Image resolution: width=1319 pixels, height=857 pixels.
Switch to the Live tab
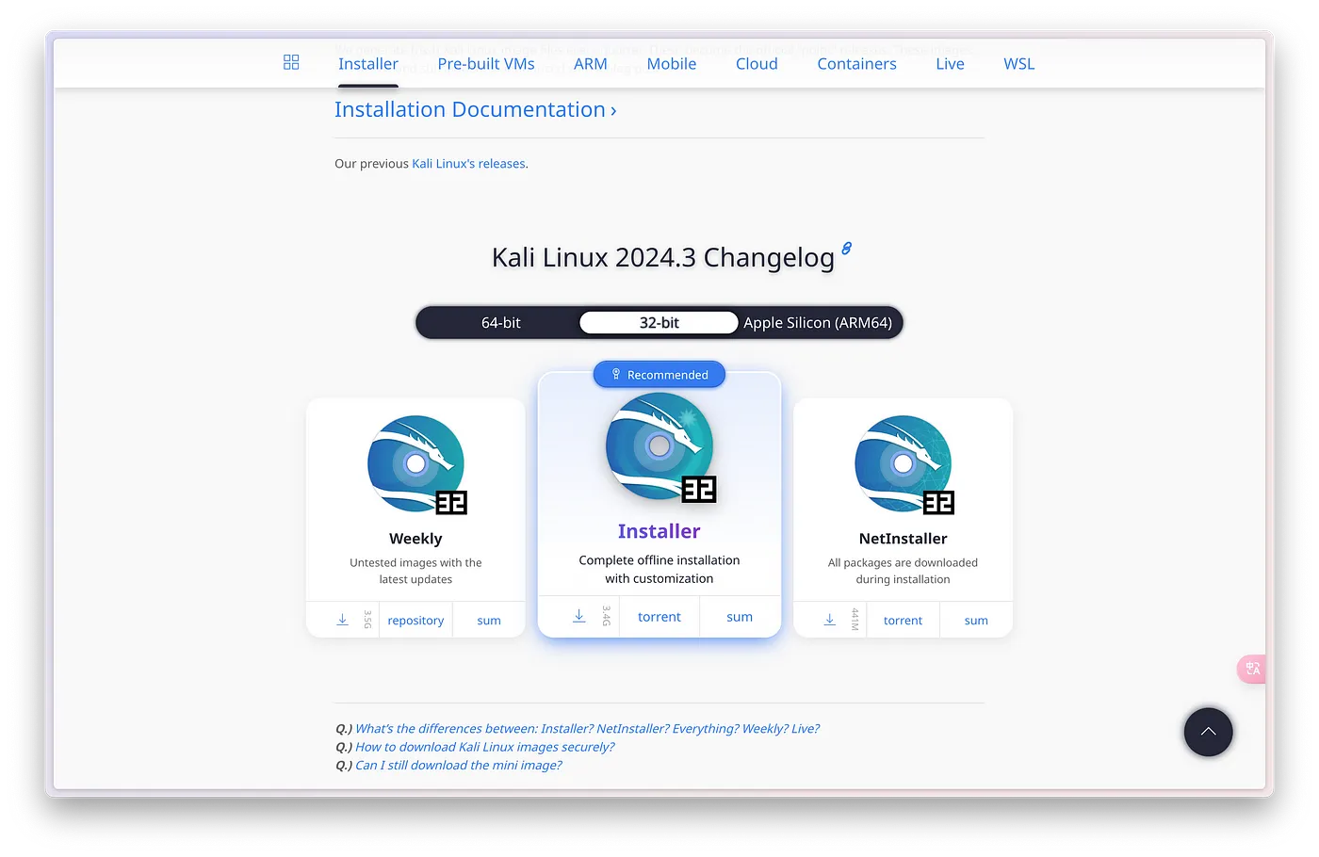(x=950, y=64)
